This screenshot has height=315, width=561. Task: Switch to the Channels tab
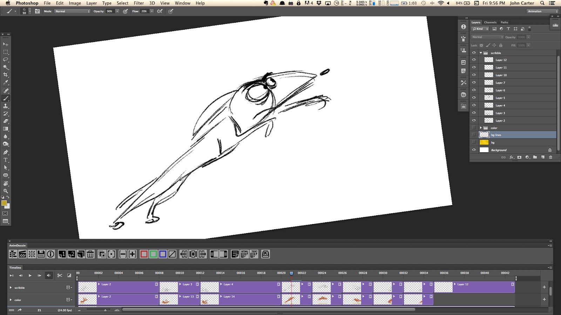coord(490,22)
